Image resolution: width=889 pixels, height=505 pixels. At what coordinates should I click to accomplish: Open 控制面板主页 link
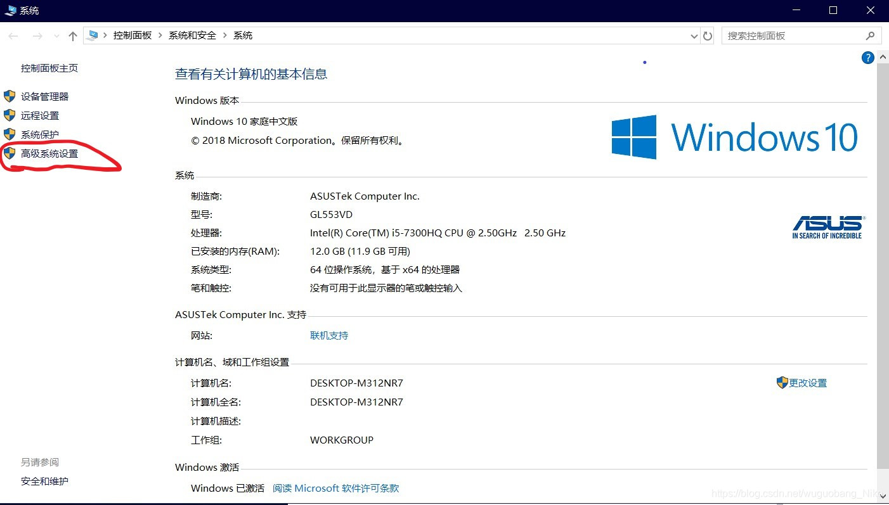point(49,68)
